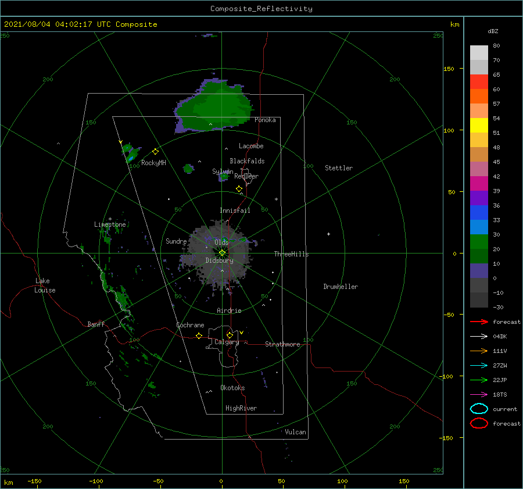The width and height of the screenshot is (523, 489).
Task: Select the yellow 54 dBZ color swatch
Action: pyautogui.click(x=479, y=125)
